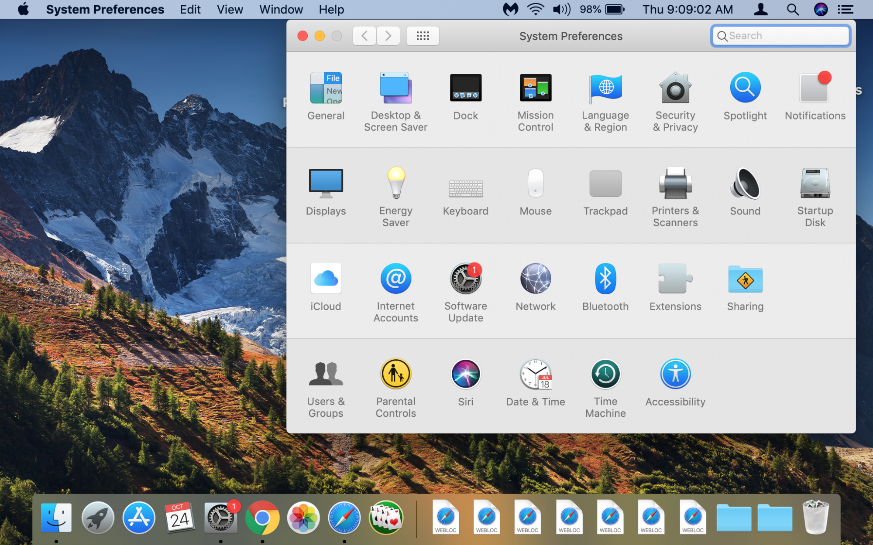Open the View menu

pyautogui.click(x=230, y=9)
